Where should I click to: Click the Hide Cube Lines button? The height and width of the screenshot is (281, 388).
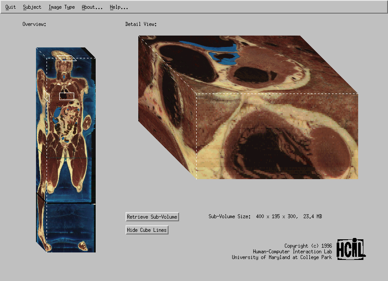(147, 230)
